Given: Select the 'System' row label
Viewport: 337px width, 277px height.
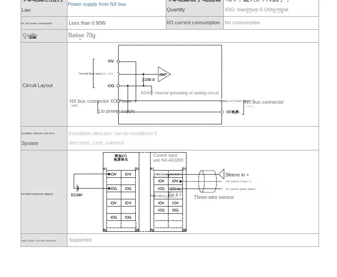Looking at the screenshot, I should pos(30,144).
